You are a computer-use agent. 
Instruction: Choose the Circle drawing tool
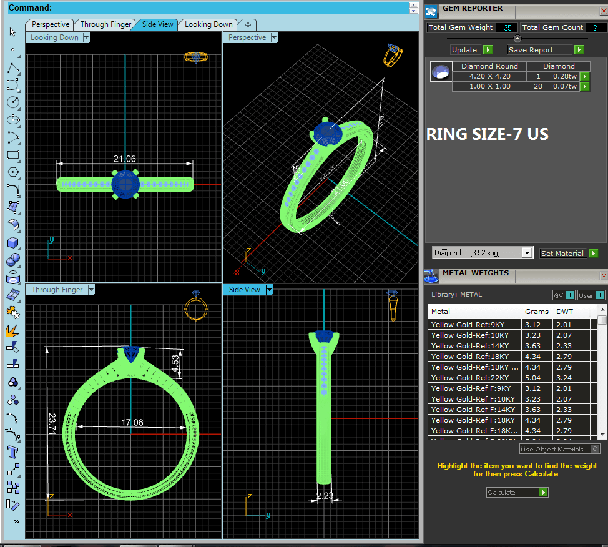pyautogui.click(x=13, y=102)
